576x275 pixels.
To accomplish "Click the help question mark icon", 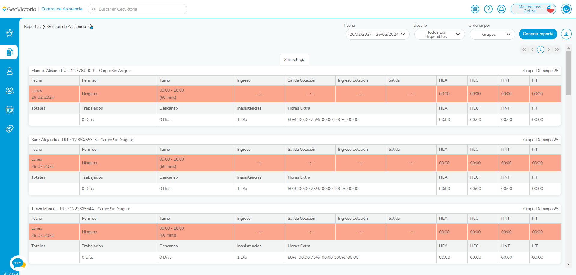I will [488, 9].
